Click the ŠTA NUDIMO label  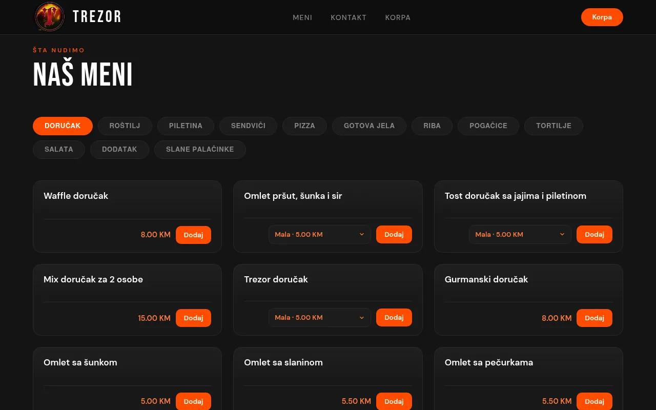[x=59, y=50]
